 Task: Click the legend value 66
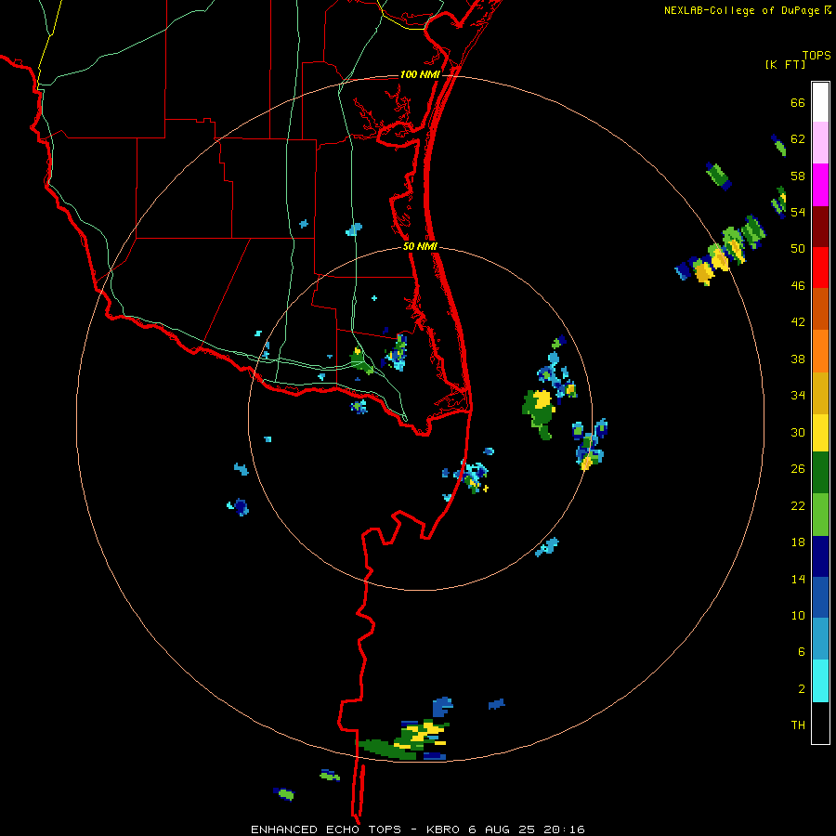798,102
